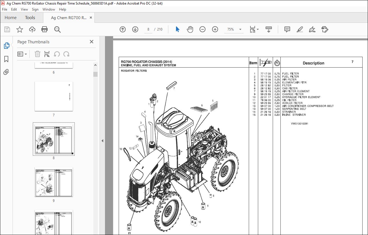Click 'ADBLUE FILTER' description text
This screenshot has height=235, width=368.
point(292,103)
